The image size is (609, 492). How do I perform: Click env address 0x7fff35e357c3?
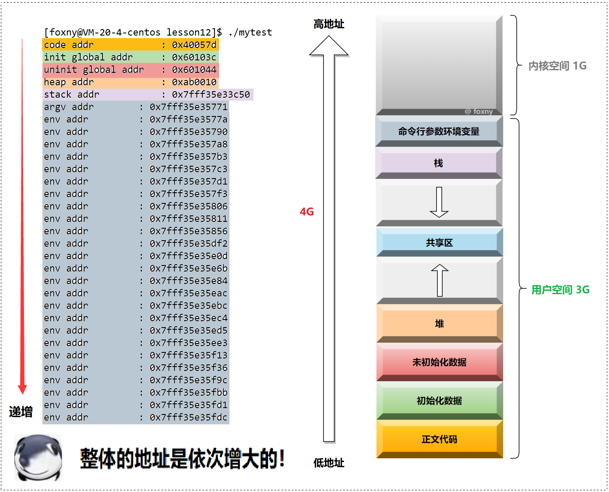(x=189, y=169)
